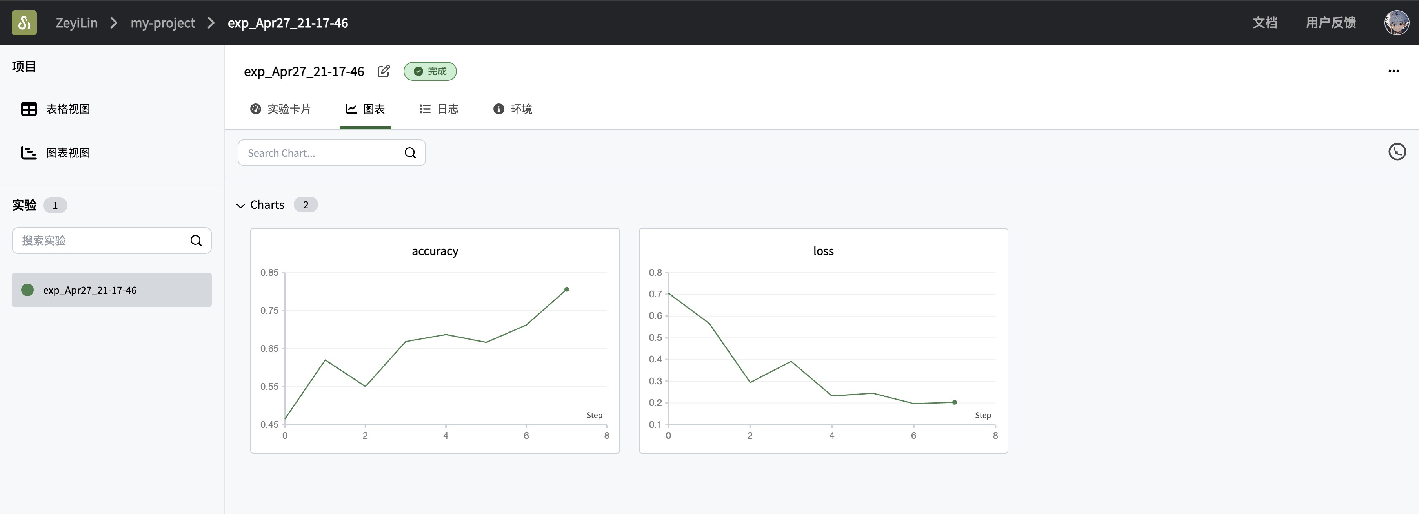Switch to the 日志 logs tab
1419x514 pixels.
coord(439,109)
